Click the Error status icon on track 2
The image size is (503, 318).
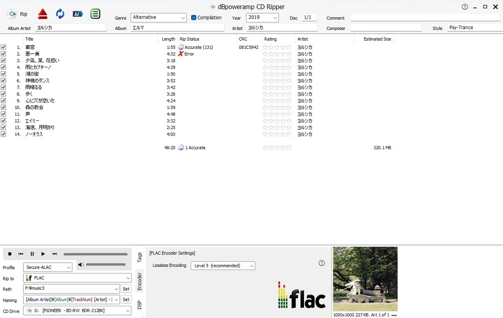coord(181,54)
